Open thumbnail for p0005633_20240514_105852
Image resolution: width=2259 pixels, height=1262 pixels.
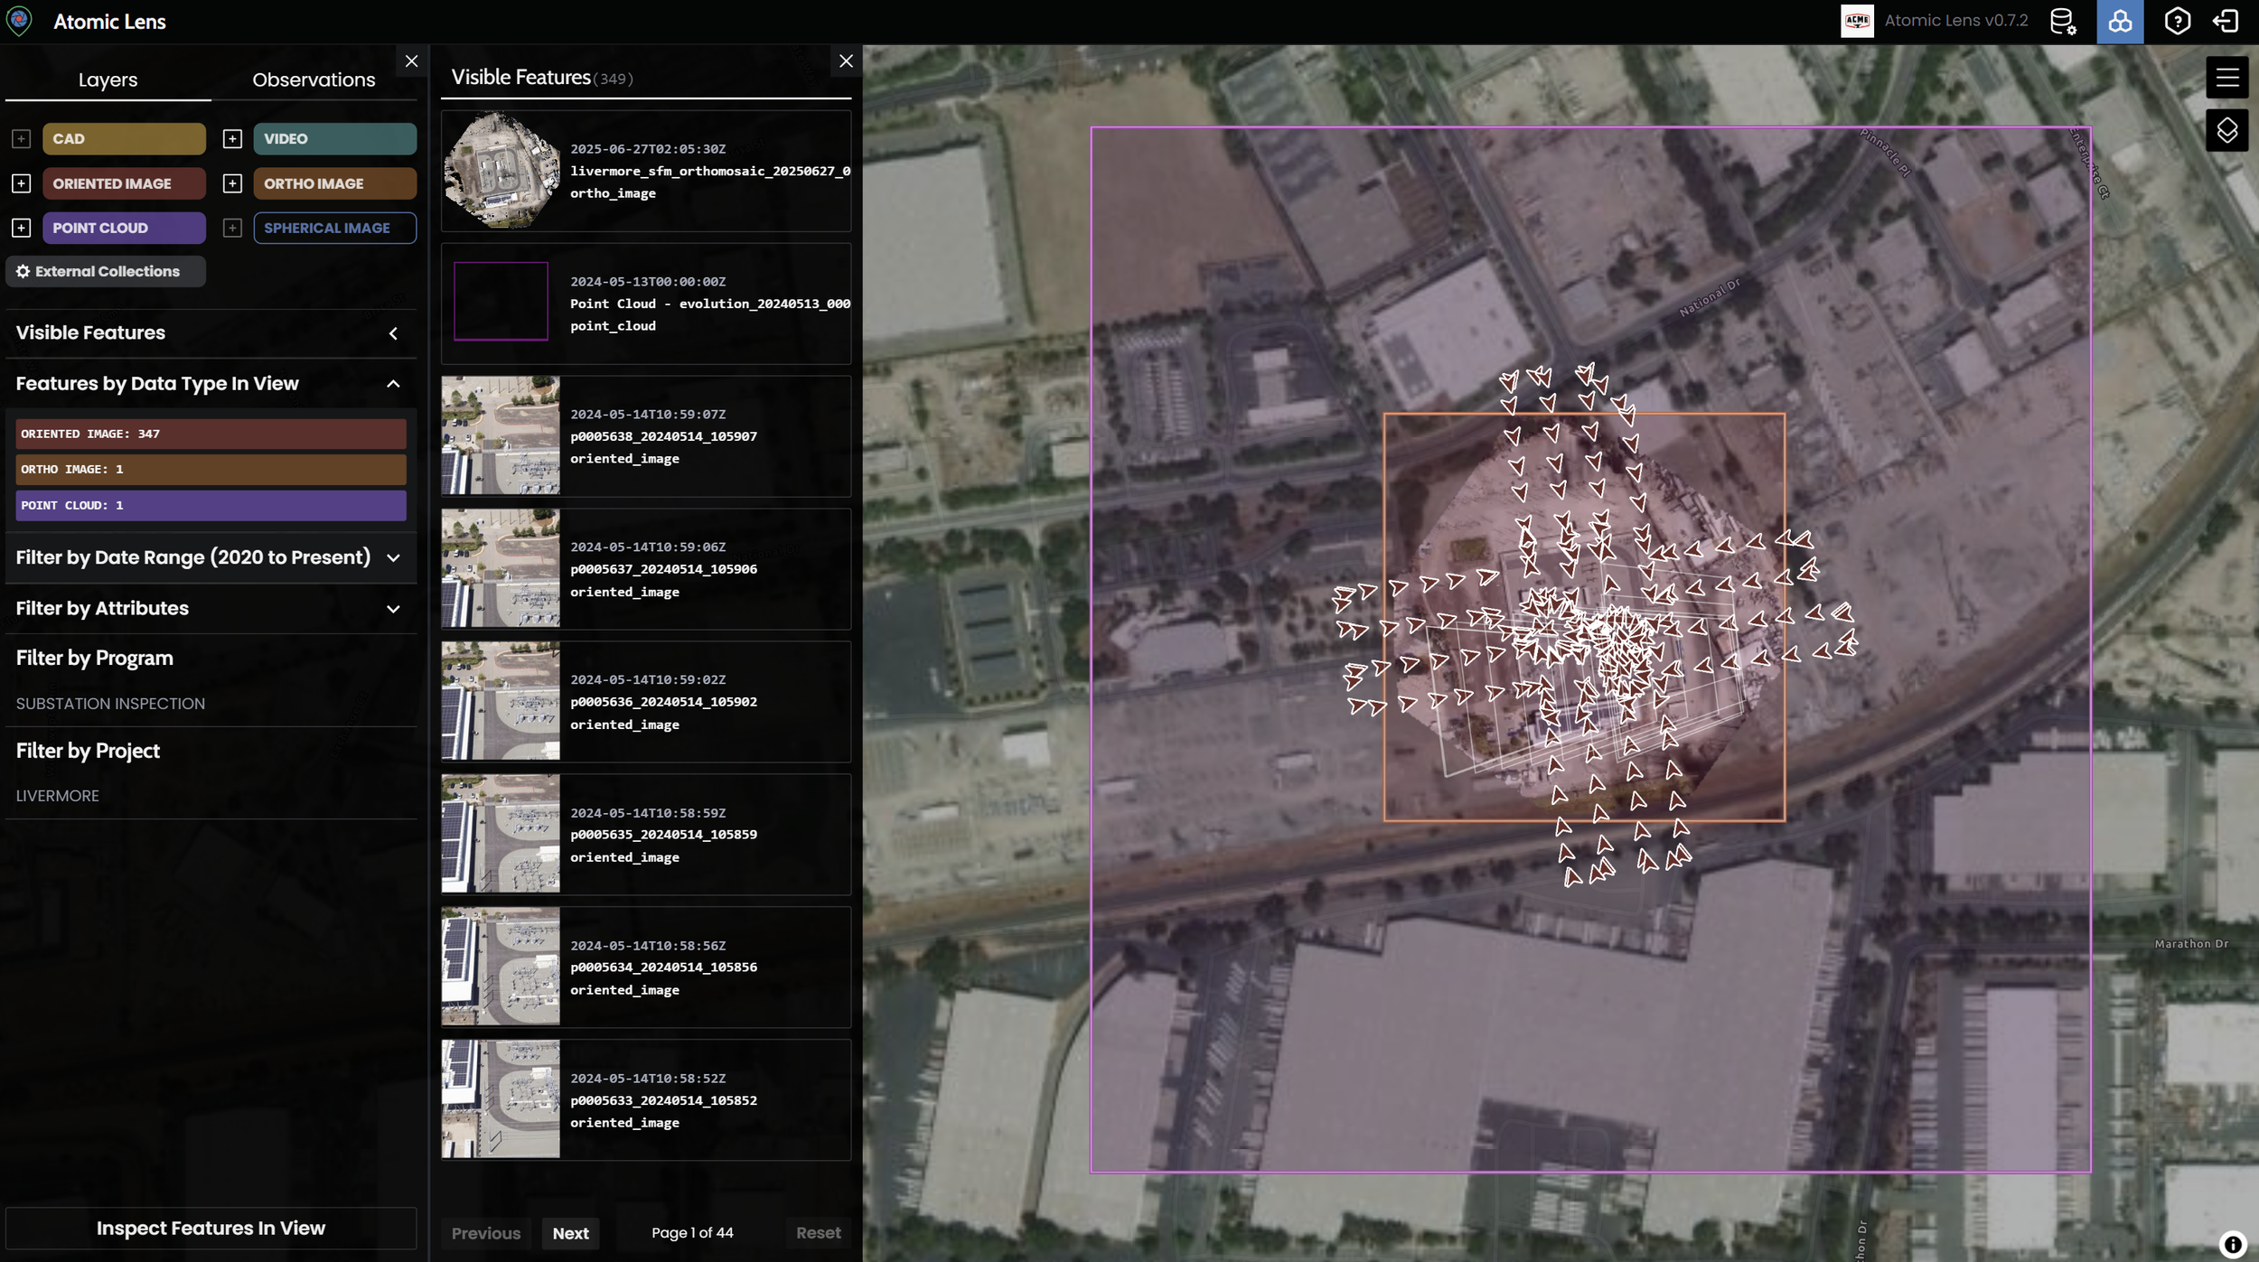point(501,1099)
